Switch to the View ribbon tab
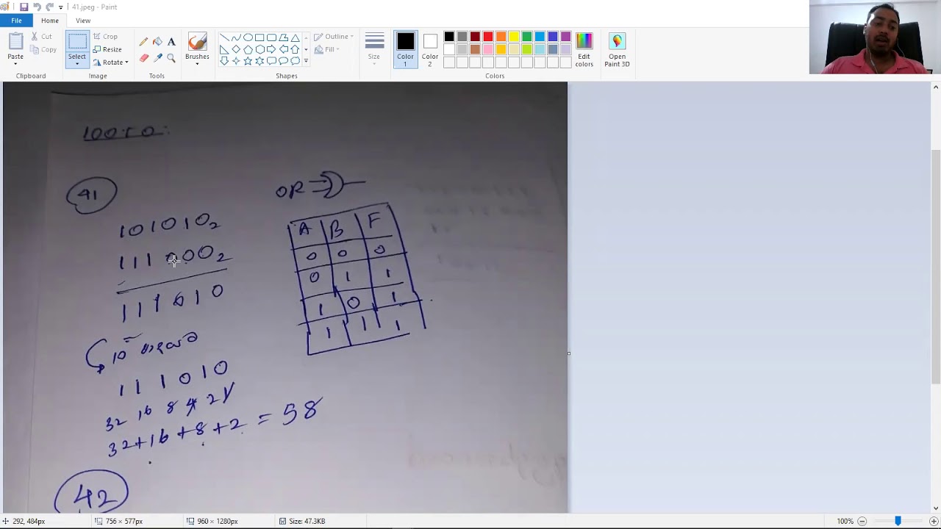This screenshot has width=941, height=529. (83, 21)
